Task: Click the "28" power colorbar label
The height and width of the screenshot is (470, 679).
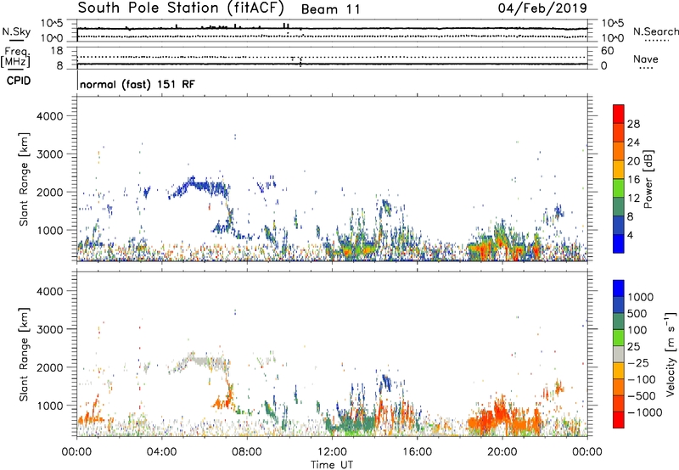Action: click(633, 124)
